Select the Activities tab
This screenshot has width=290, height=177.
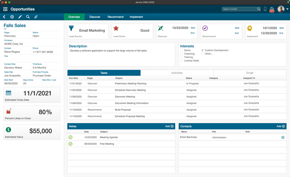(177, 73)
